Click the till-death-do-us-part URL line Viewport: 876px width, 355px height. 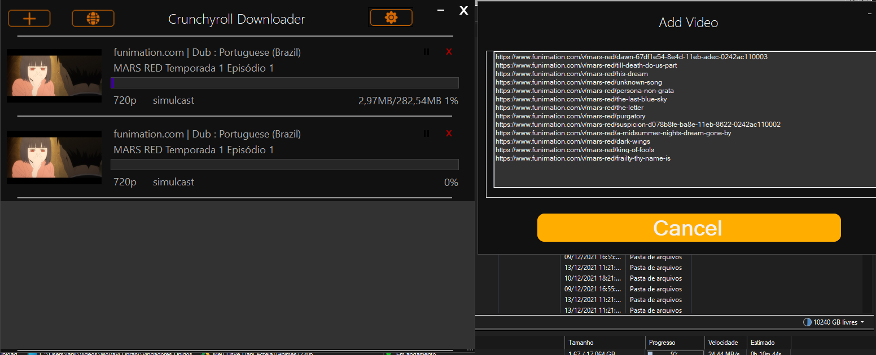pos(586,65)
